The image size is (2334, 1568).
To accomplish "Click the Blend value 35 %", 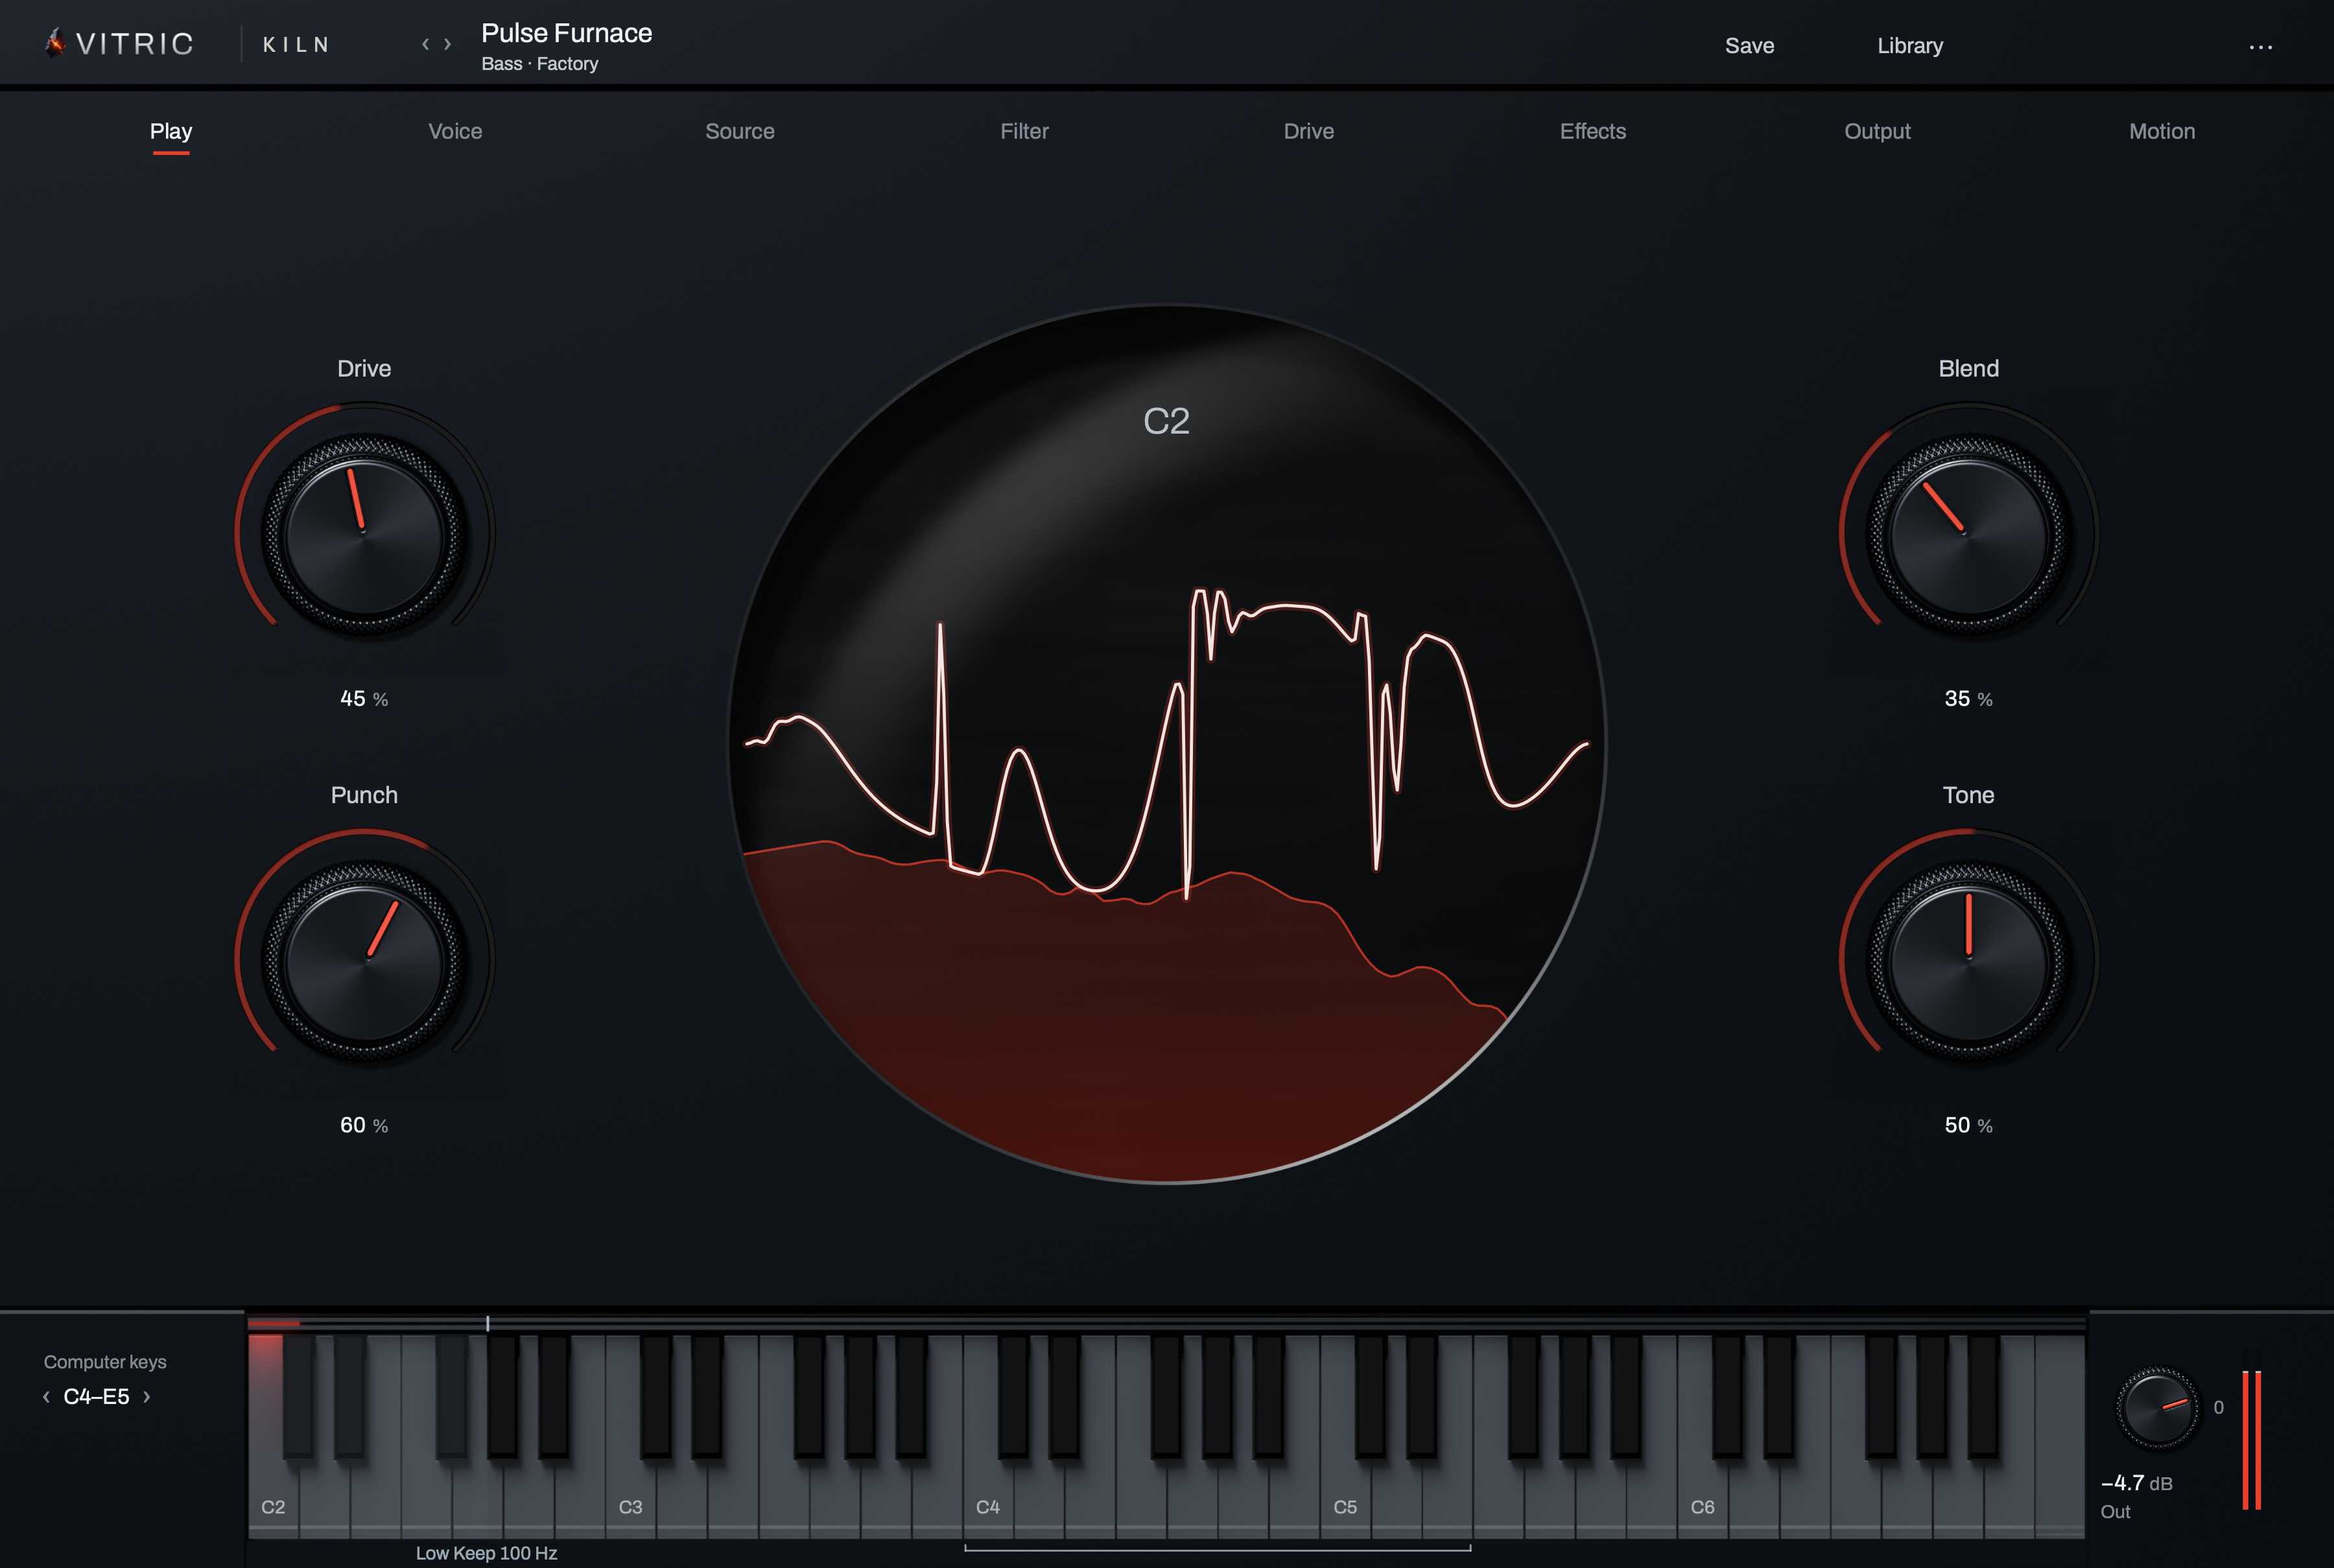I will tap(1968, 699).
